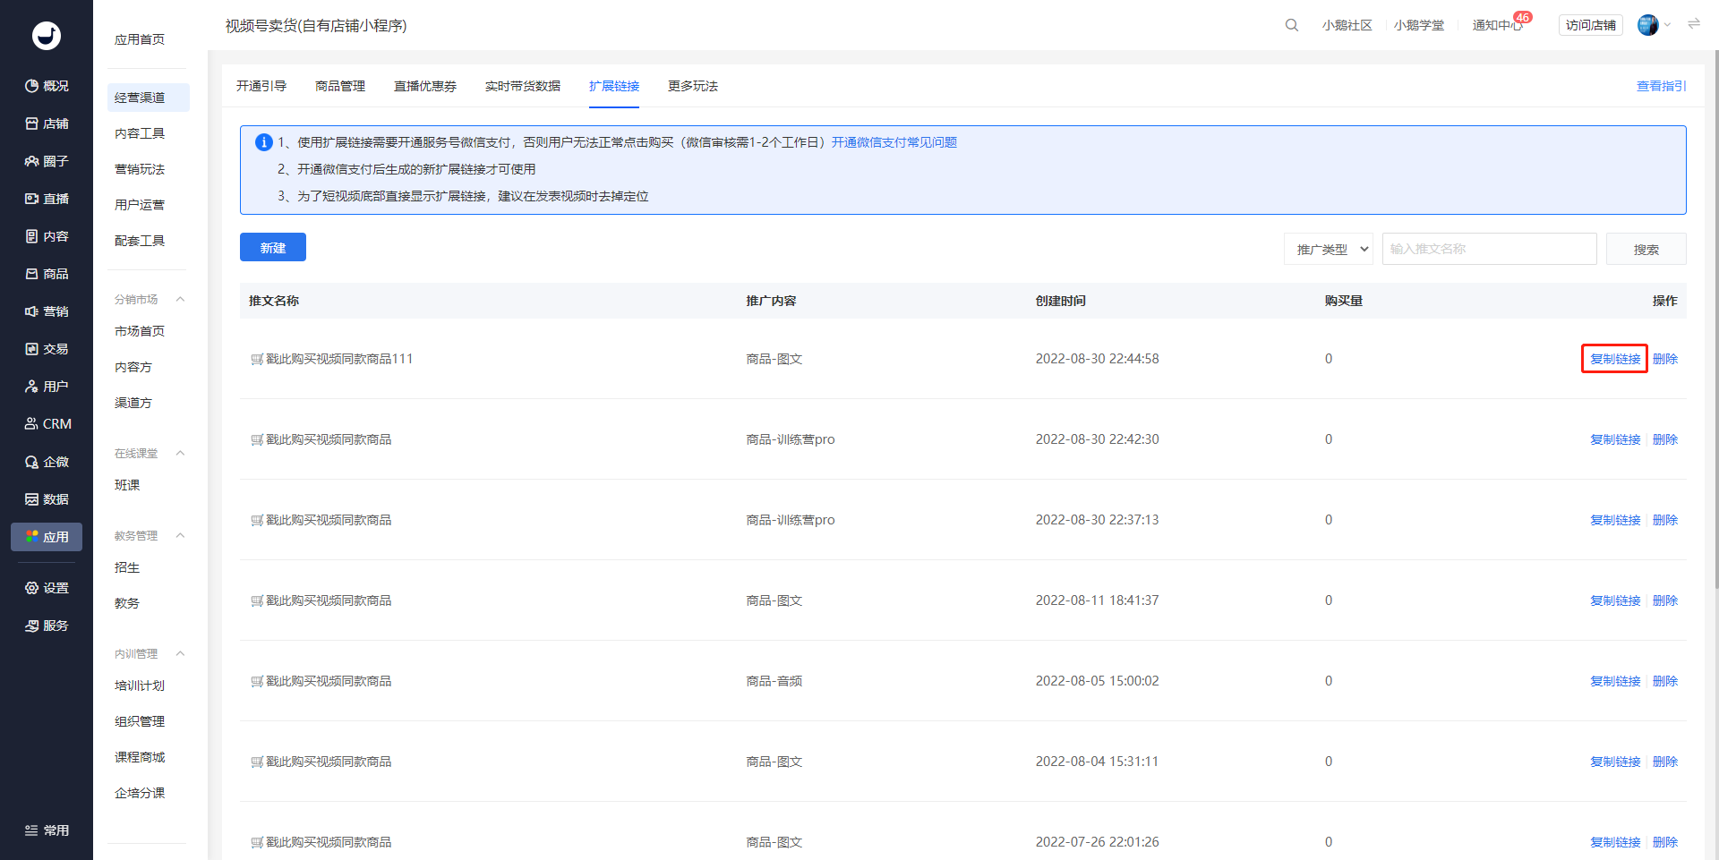
Task: Switch to the 商品管理 tab
Action: (x=340, y=86)
